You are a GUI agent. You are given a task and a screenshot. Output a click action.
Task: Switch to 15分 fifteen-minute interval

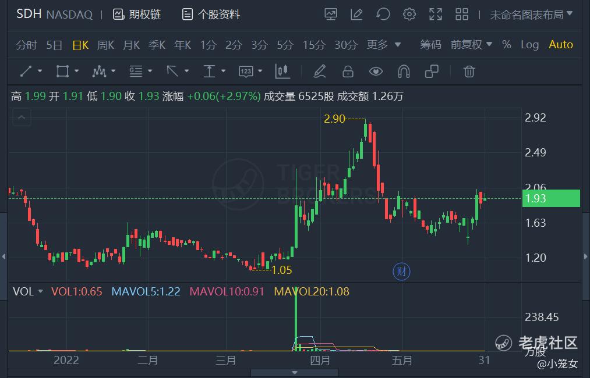314,45
